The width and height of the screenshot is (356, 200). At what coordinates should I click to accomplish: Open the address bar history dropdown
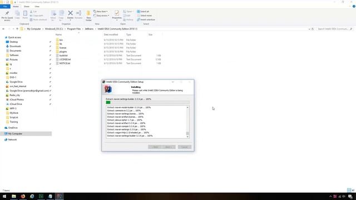point(309,29)
